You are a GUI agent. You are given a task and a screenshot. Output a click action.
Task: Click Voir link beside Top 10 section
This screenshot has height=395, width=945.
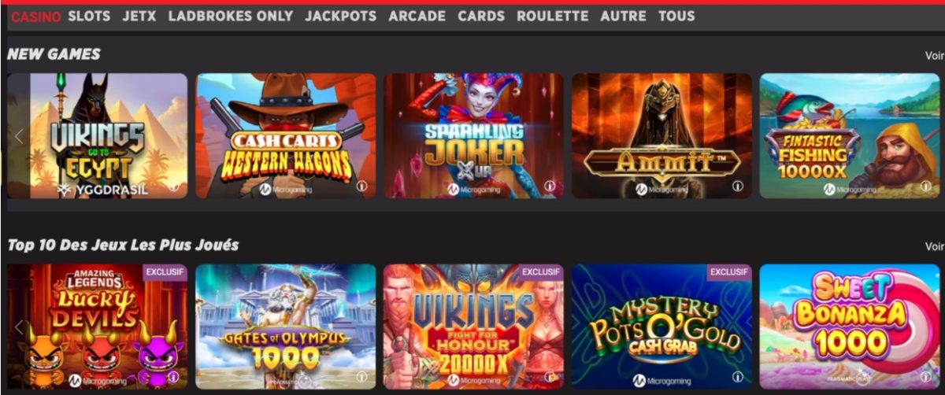(x=934, y=246)
